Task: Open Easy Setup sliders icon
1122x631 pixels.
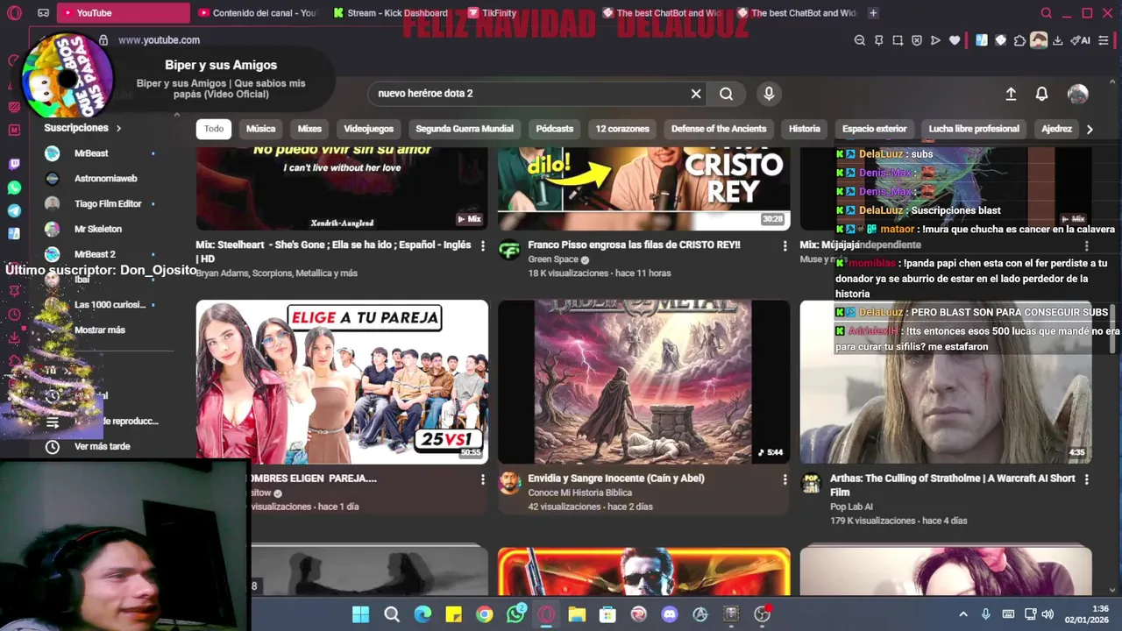Action: 1103,40
